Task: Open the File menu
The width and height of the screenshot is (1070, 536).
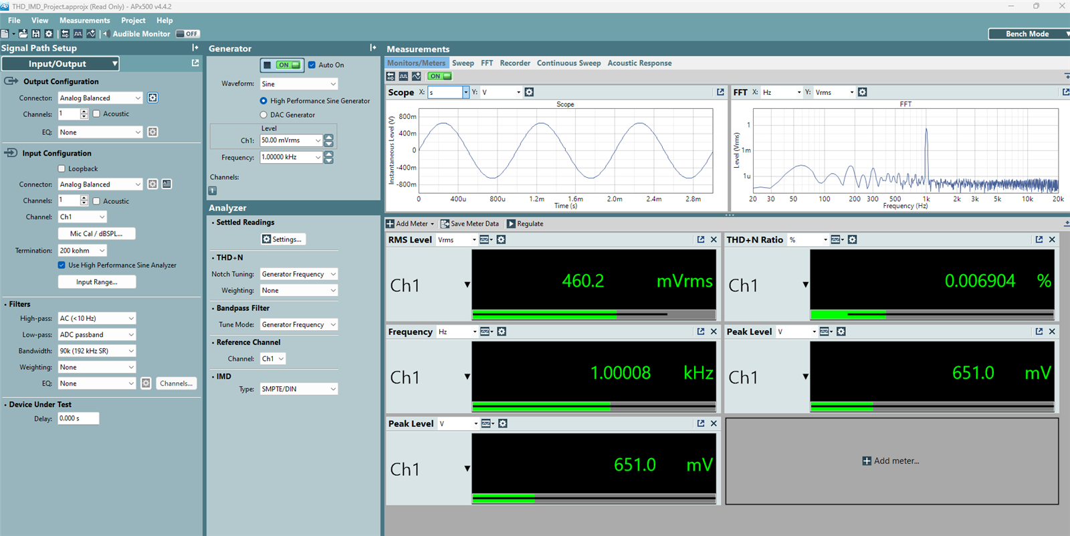Action: click(14, 20)
